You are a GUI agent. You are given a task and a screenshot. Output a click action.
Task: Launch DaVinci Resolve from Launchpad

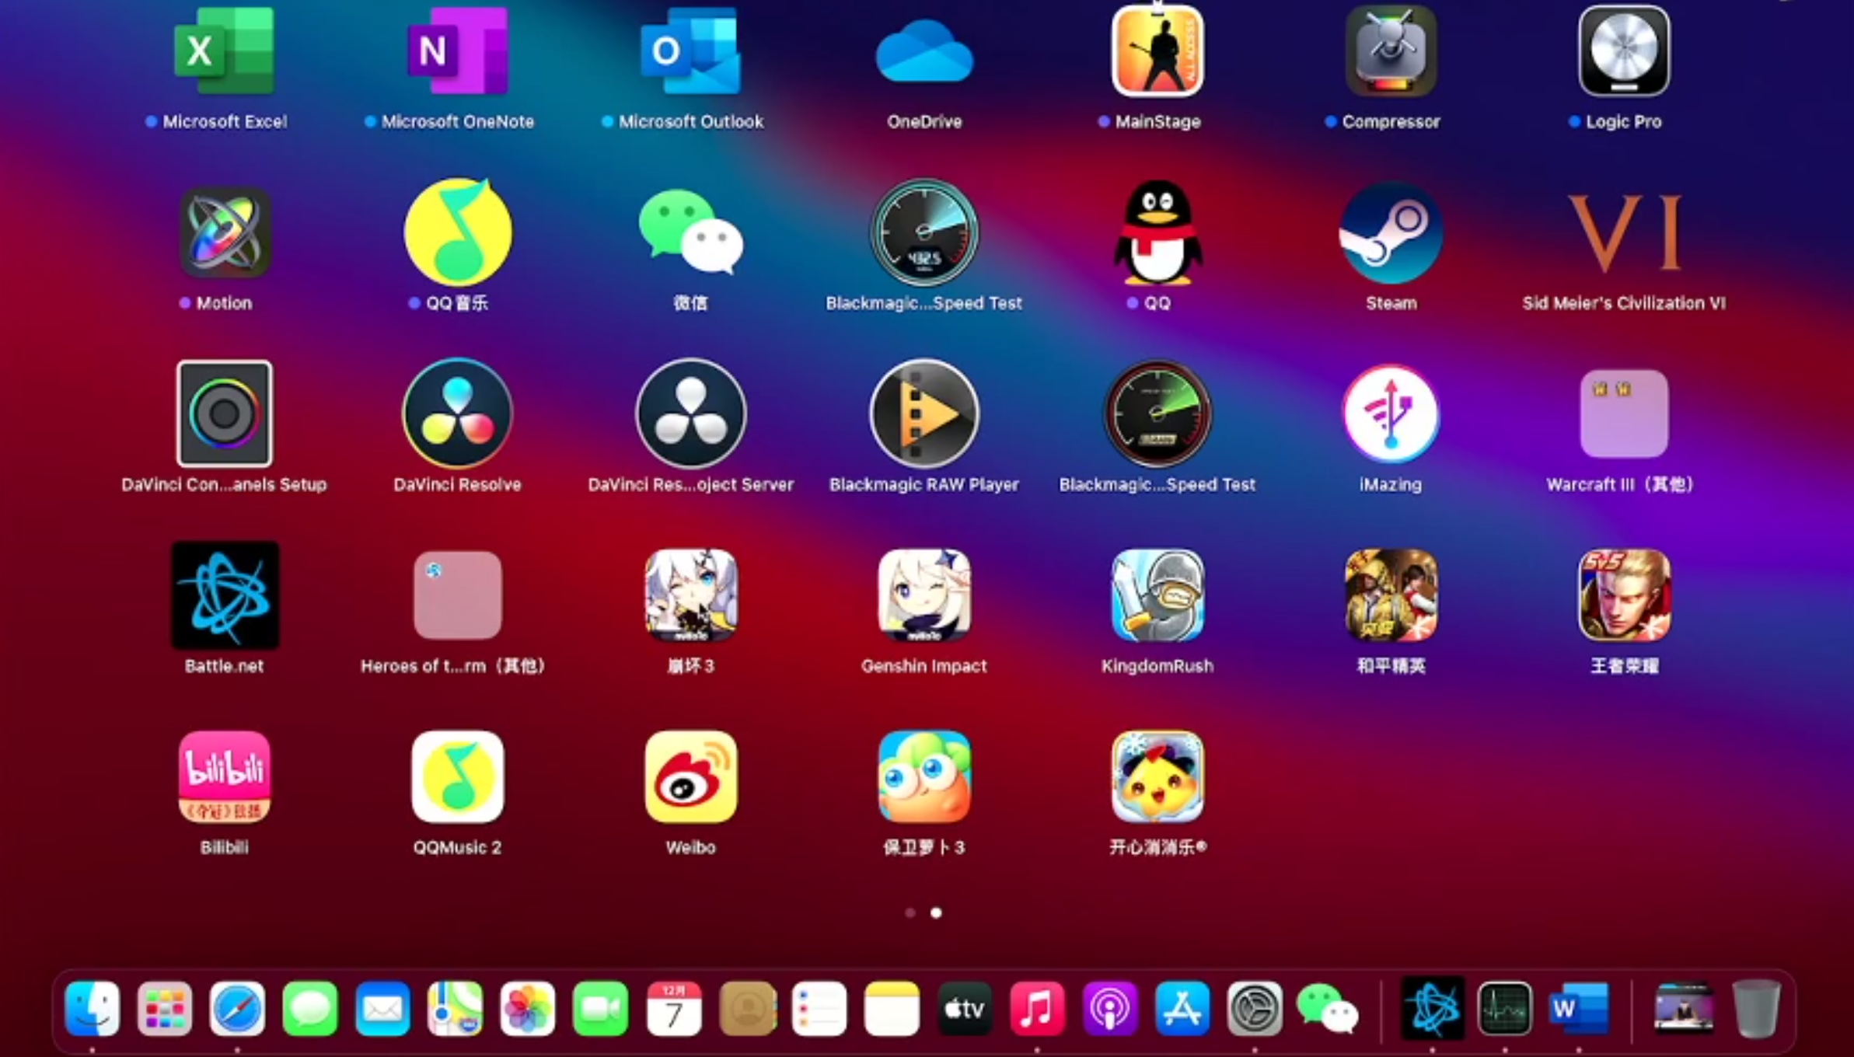[457, 413]
